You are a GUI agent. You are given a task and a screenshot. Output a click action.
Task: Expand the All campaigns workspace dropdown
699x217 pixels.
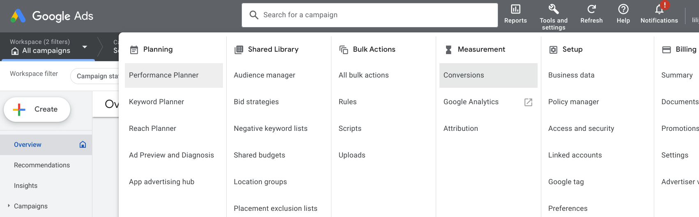[85, 47]
